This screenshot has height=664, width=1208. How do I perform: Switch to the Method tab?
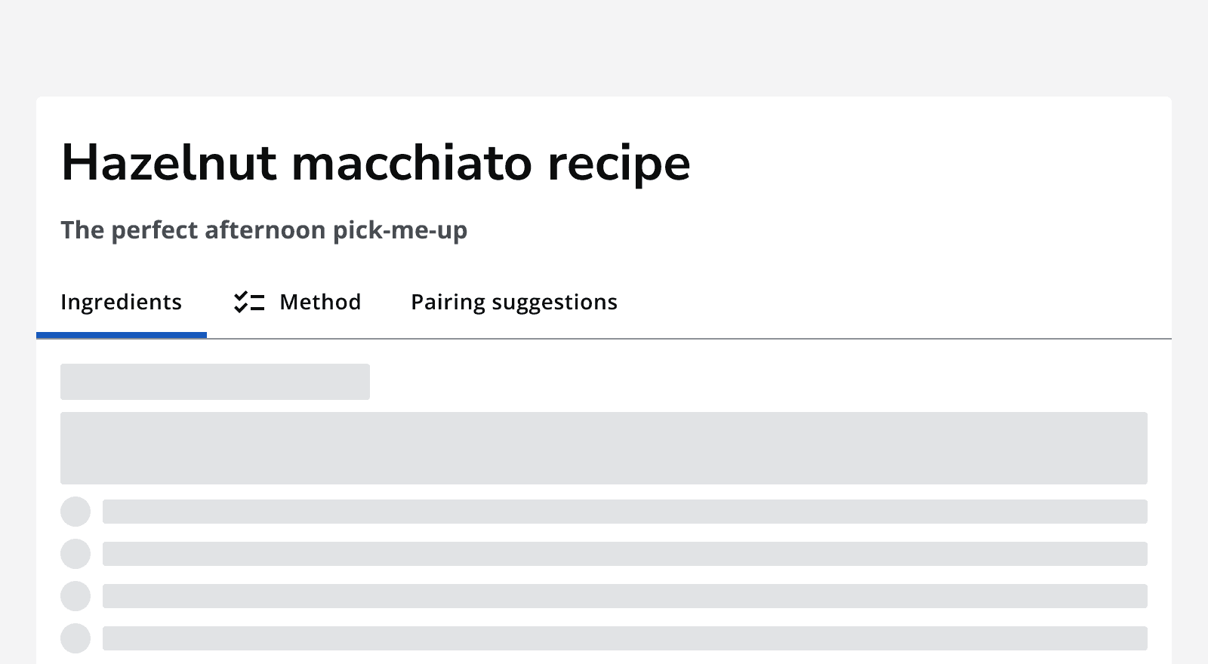320,302
